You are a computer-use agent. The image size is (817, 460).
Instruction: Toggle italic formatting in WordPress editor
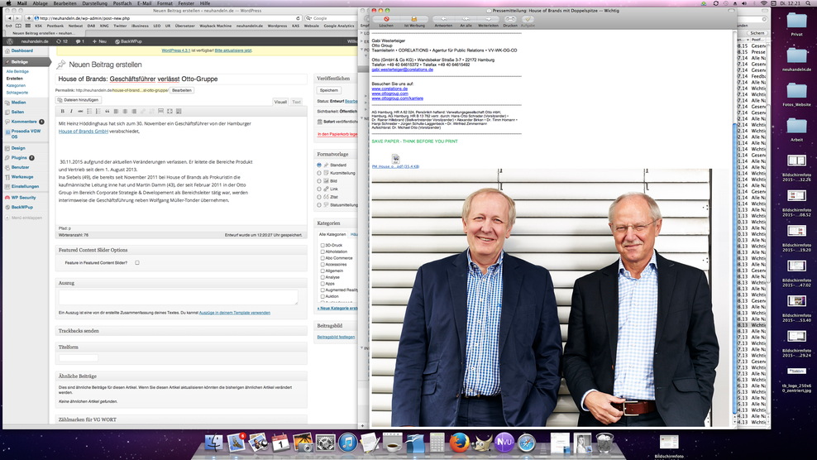71,111
